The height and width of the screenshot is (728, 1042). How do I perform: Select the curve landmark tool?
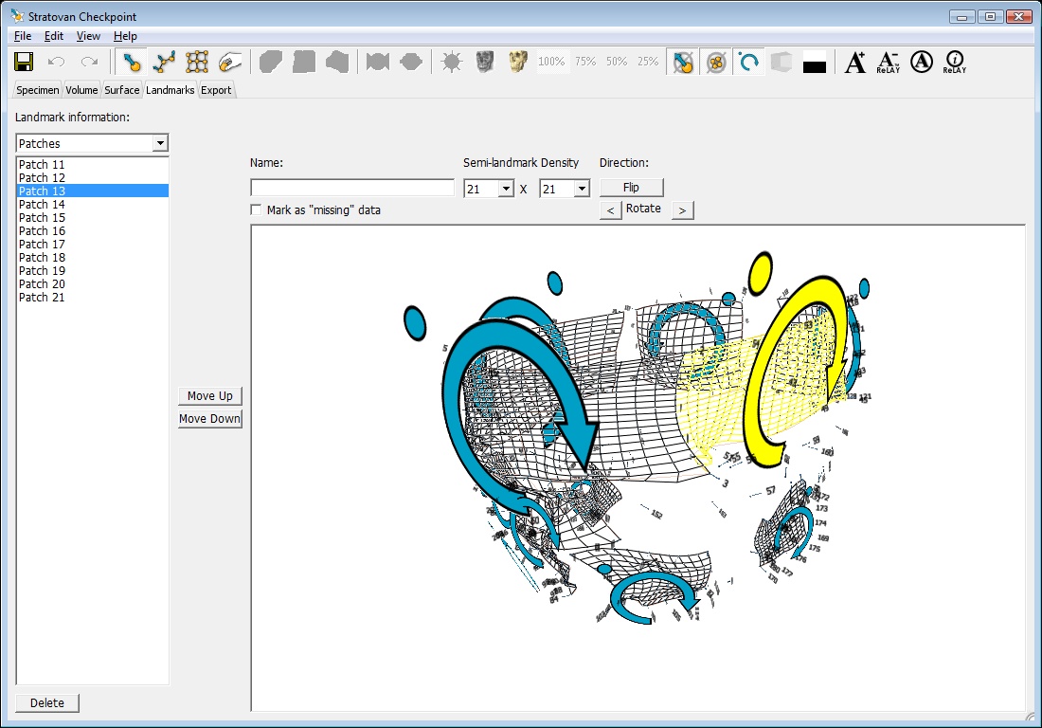(x=164, y=63)
